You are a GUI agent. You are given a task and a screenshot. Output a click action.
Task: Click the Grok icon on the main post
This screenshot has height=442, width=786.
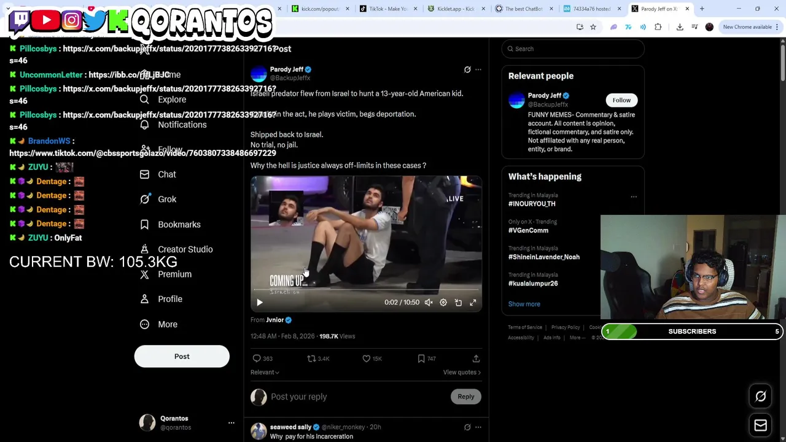(x=467, y=69)
